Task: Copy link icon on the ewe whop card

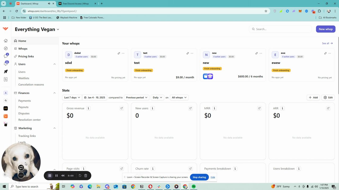Action: [x=325, y=53]
